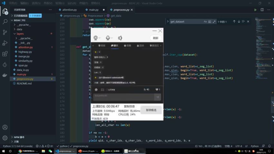This screenshot has width=274, height=154.
Task: Toggle Match Case in find widget
Action: [x=205, y=22]
